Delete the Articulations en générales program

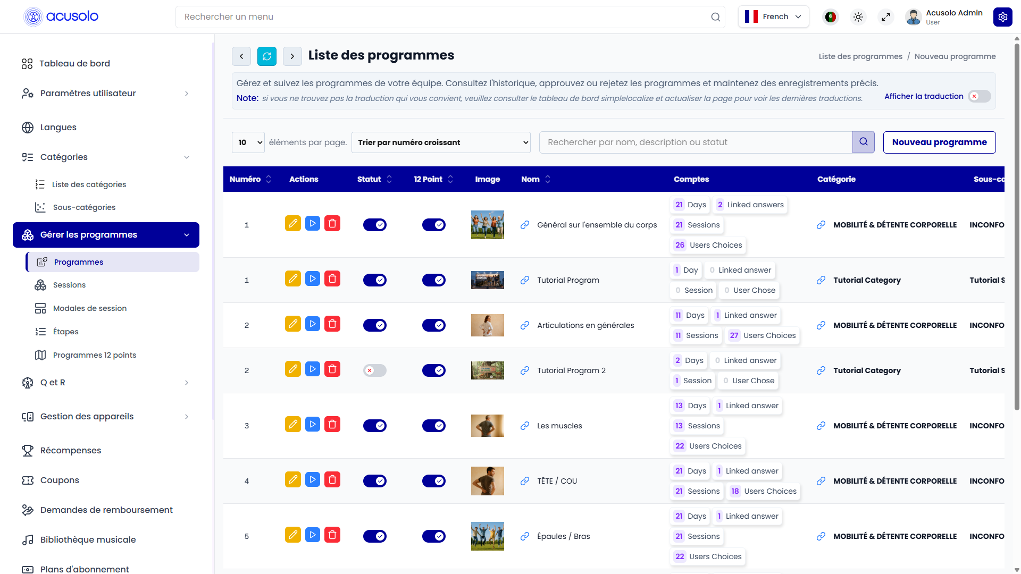click(332, 324)
